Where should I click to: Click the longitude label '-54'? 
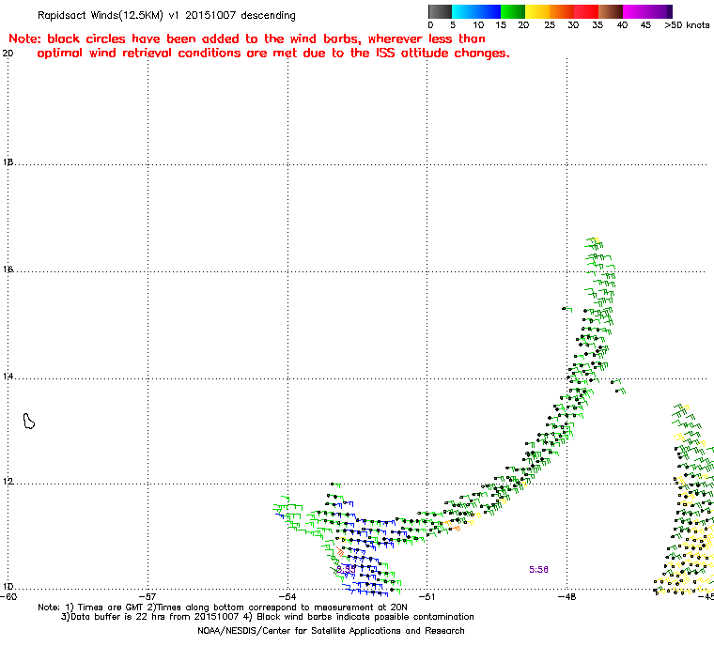pyautogui.click(x=287, y=596)
